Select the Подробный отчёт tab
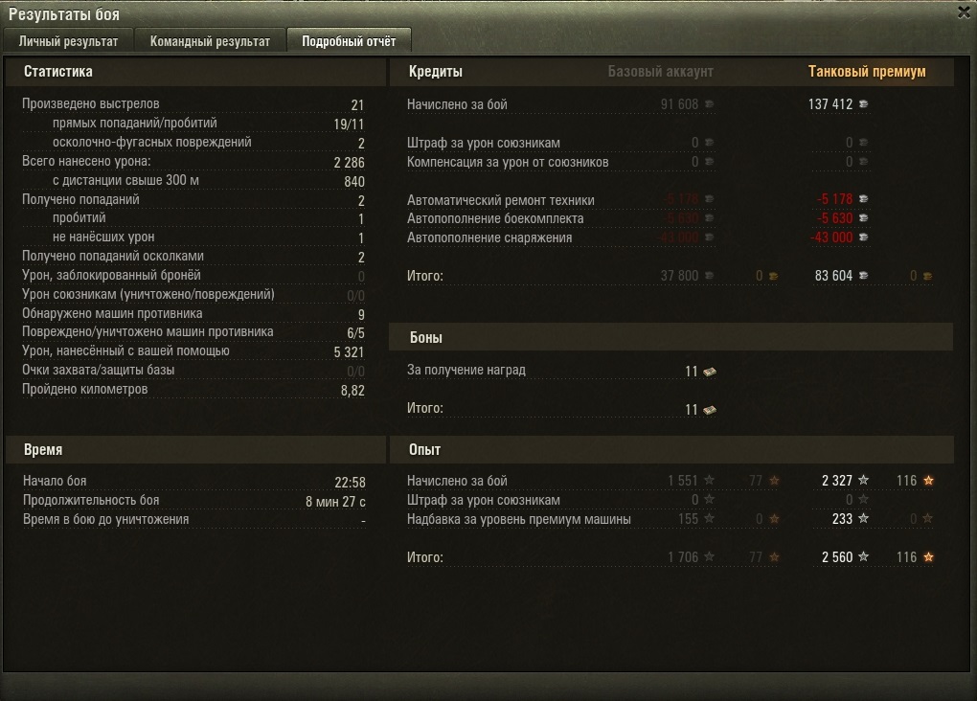Screen dimensions: 977x701 [349, 41]
